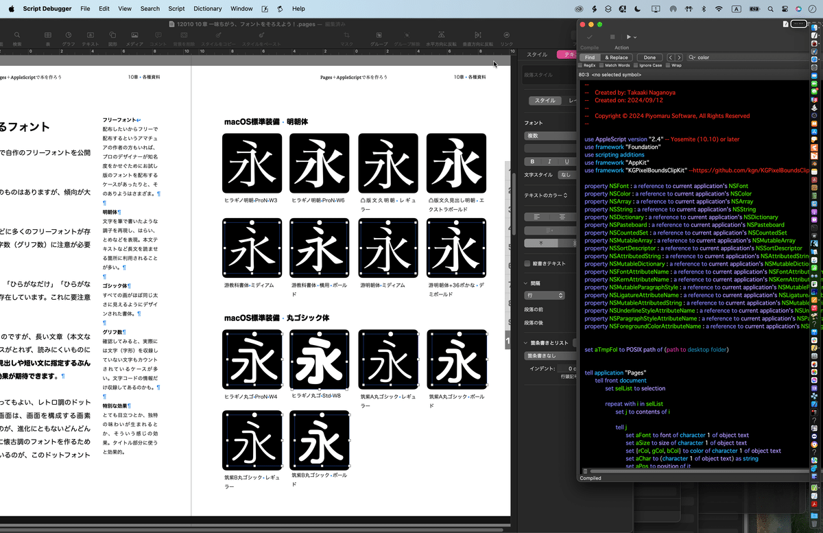Open the File menu
This screenshot has width=823, height=533.
pyautogui.click(x=85, y=9)
